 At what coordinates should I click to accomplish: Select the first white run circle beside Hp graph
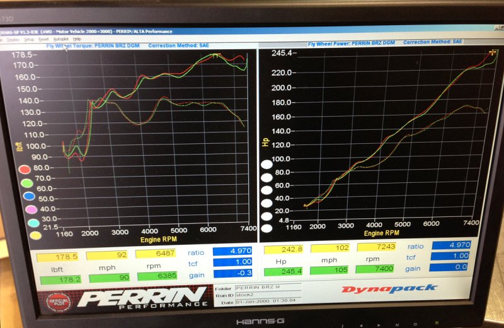tap(266, 165)
